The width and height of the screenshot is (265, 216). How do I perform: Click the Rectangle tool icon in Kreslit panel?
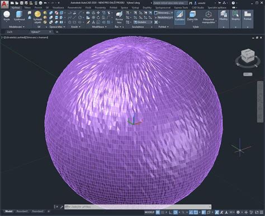74,22
